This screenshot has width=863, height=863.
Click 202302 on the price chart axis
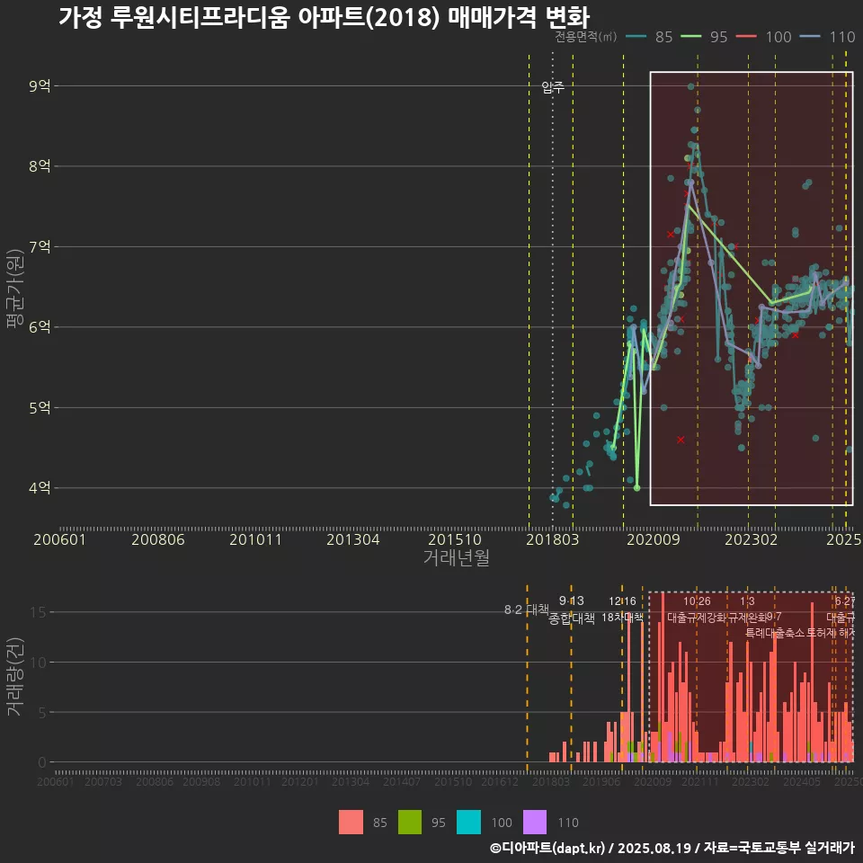point(752,539)
